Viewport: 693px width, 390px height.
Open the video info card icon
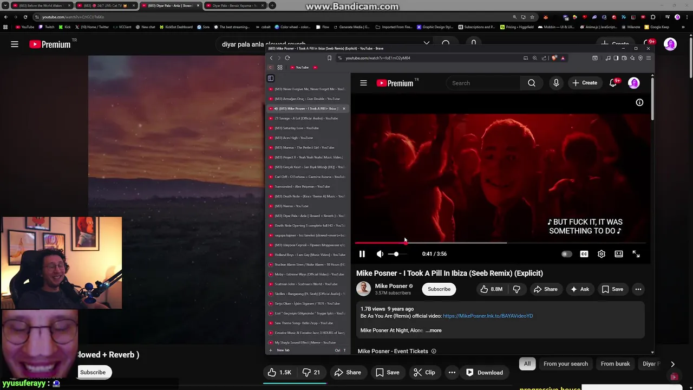639,102
